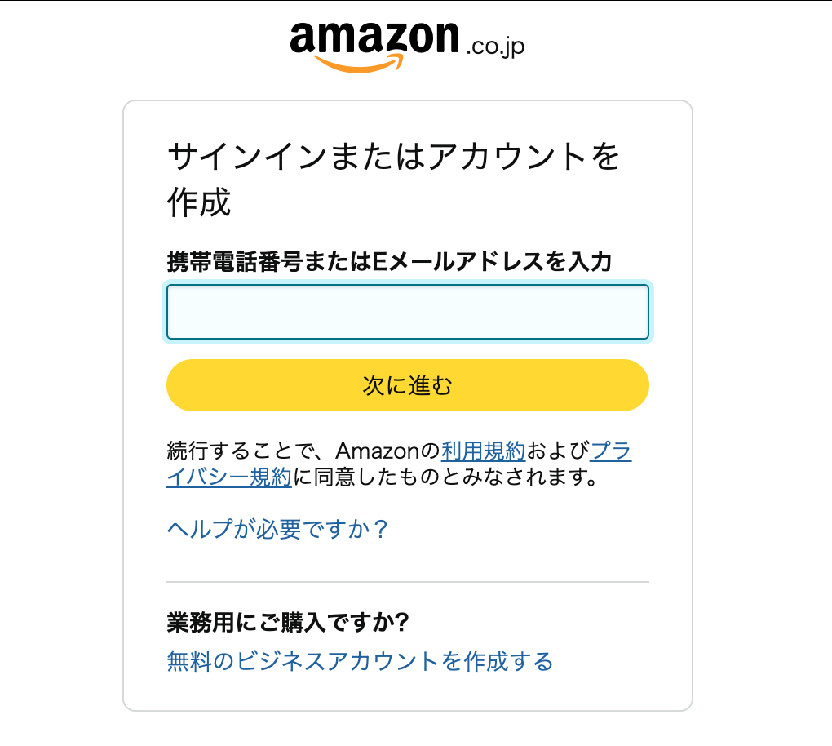Focus the phone number or email input field
The height and width of the screenshot is (746, 832).
(x=407, y=312)
